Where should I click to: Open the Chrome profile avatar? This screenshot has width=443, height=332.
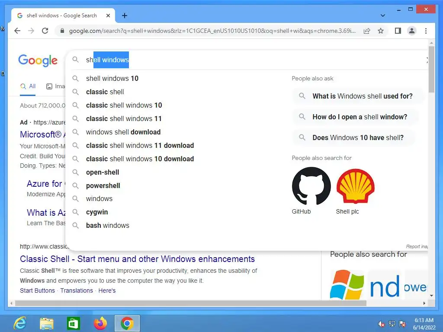point(412,31)
